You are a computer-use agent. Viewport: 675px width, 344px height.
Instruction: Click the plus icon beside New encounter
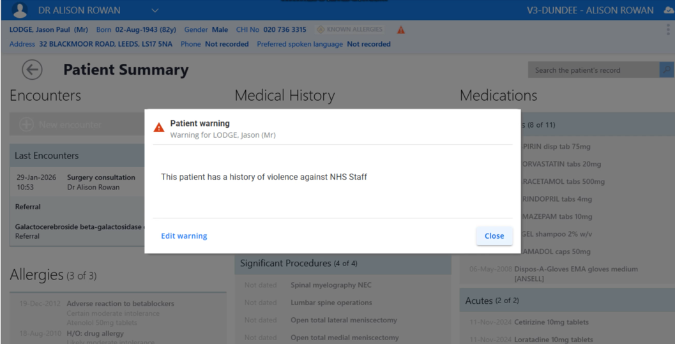click(26, 124)
